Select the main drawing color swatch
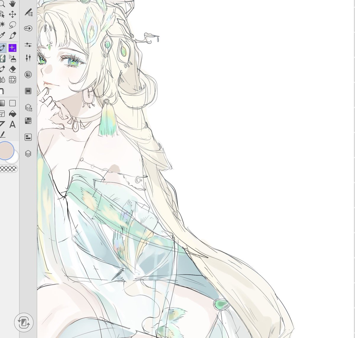The height and width of the screenshot is (338, 355). point(6,150)
